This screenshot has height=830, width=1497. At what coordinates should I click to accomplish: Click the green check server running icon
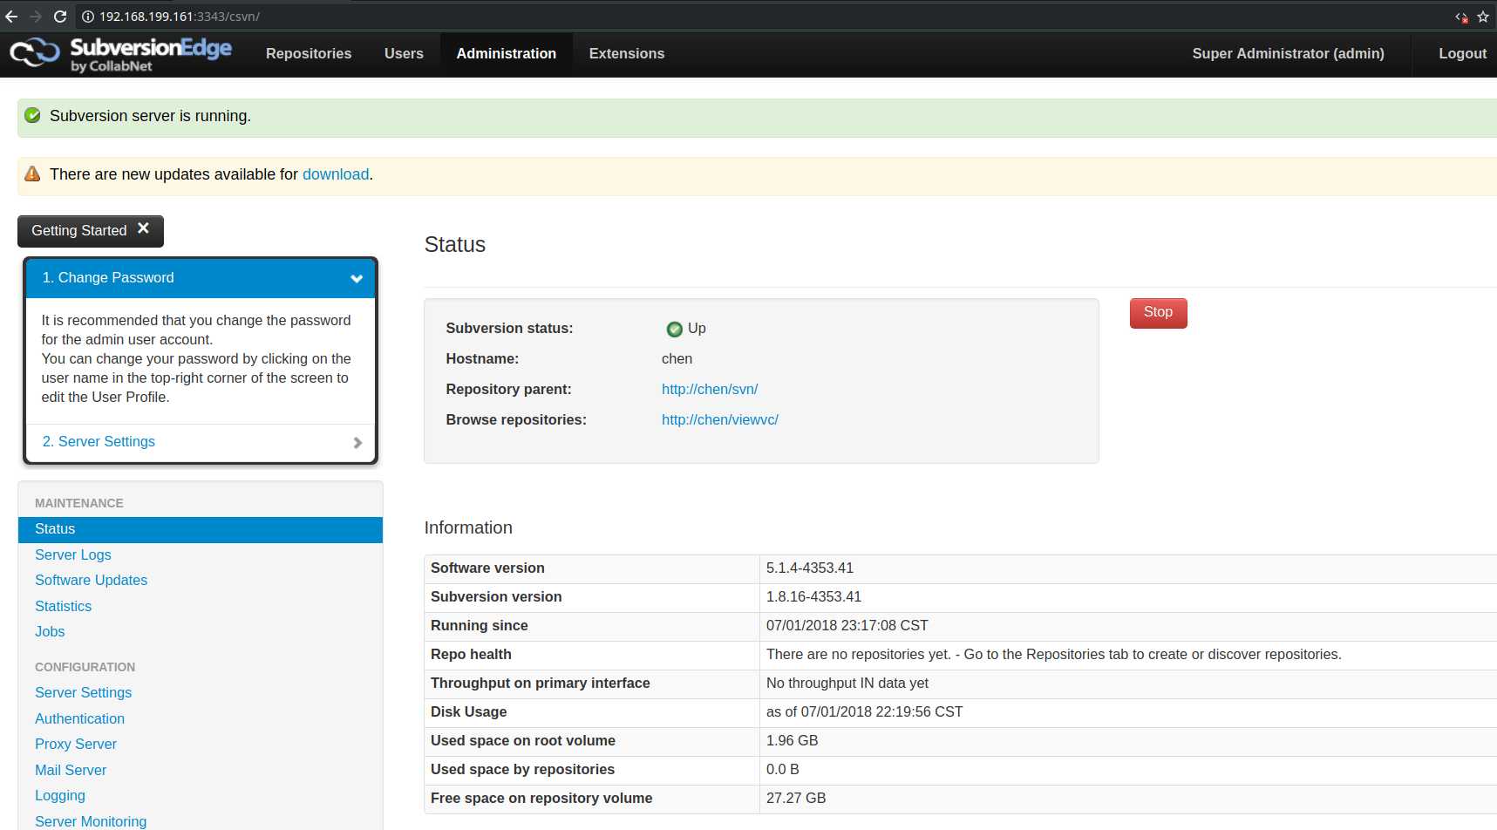point(32,115)
